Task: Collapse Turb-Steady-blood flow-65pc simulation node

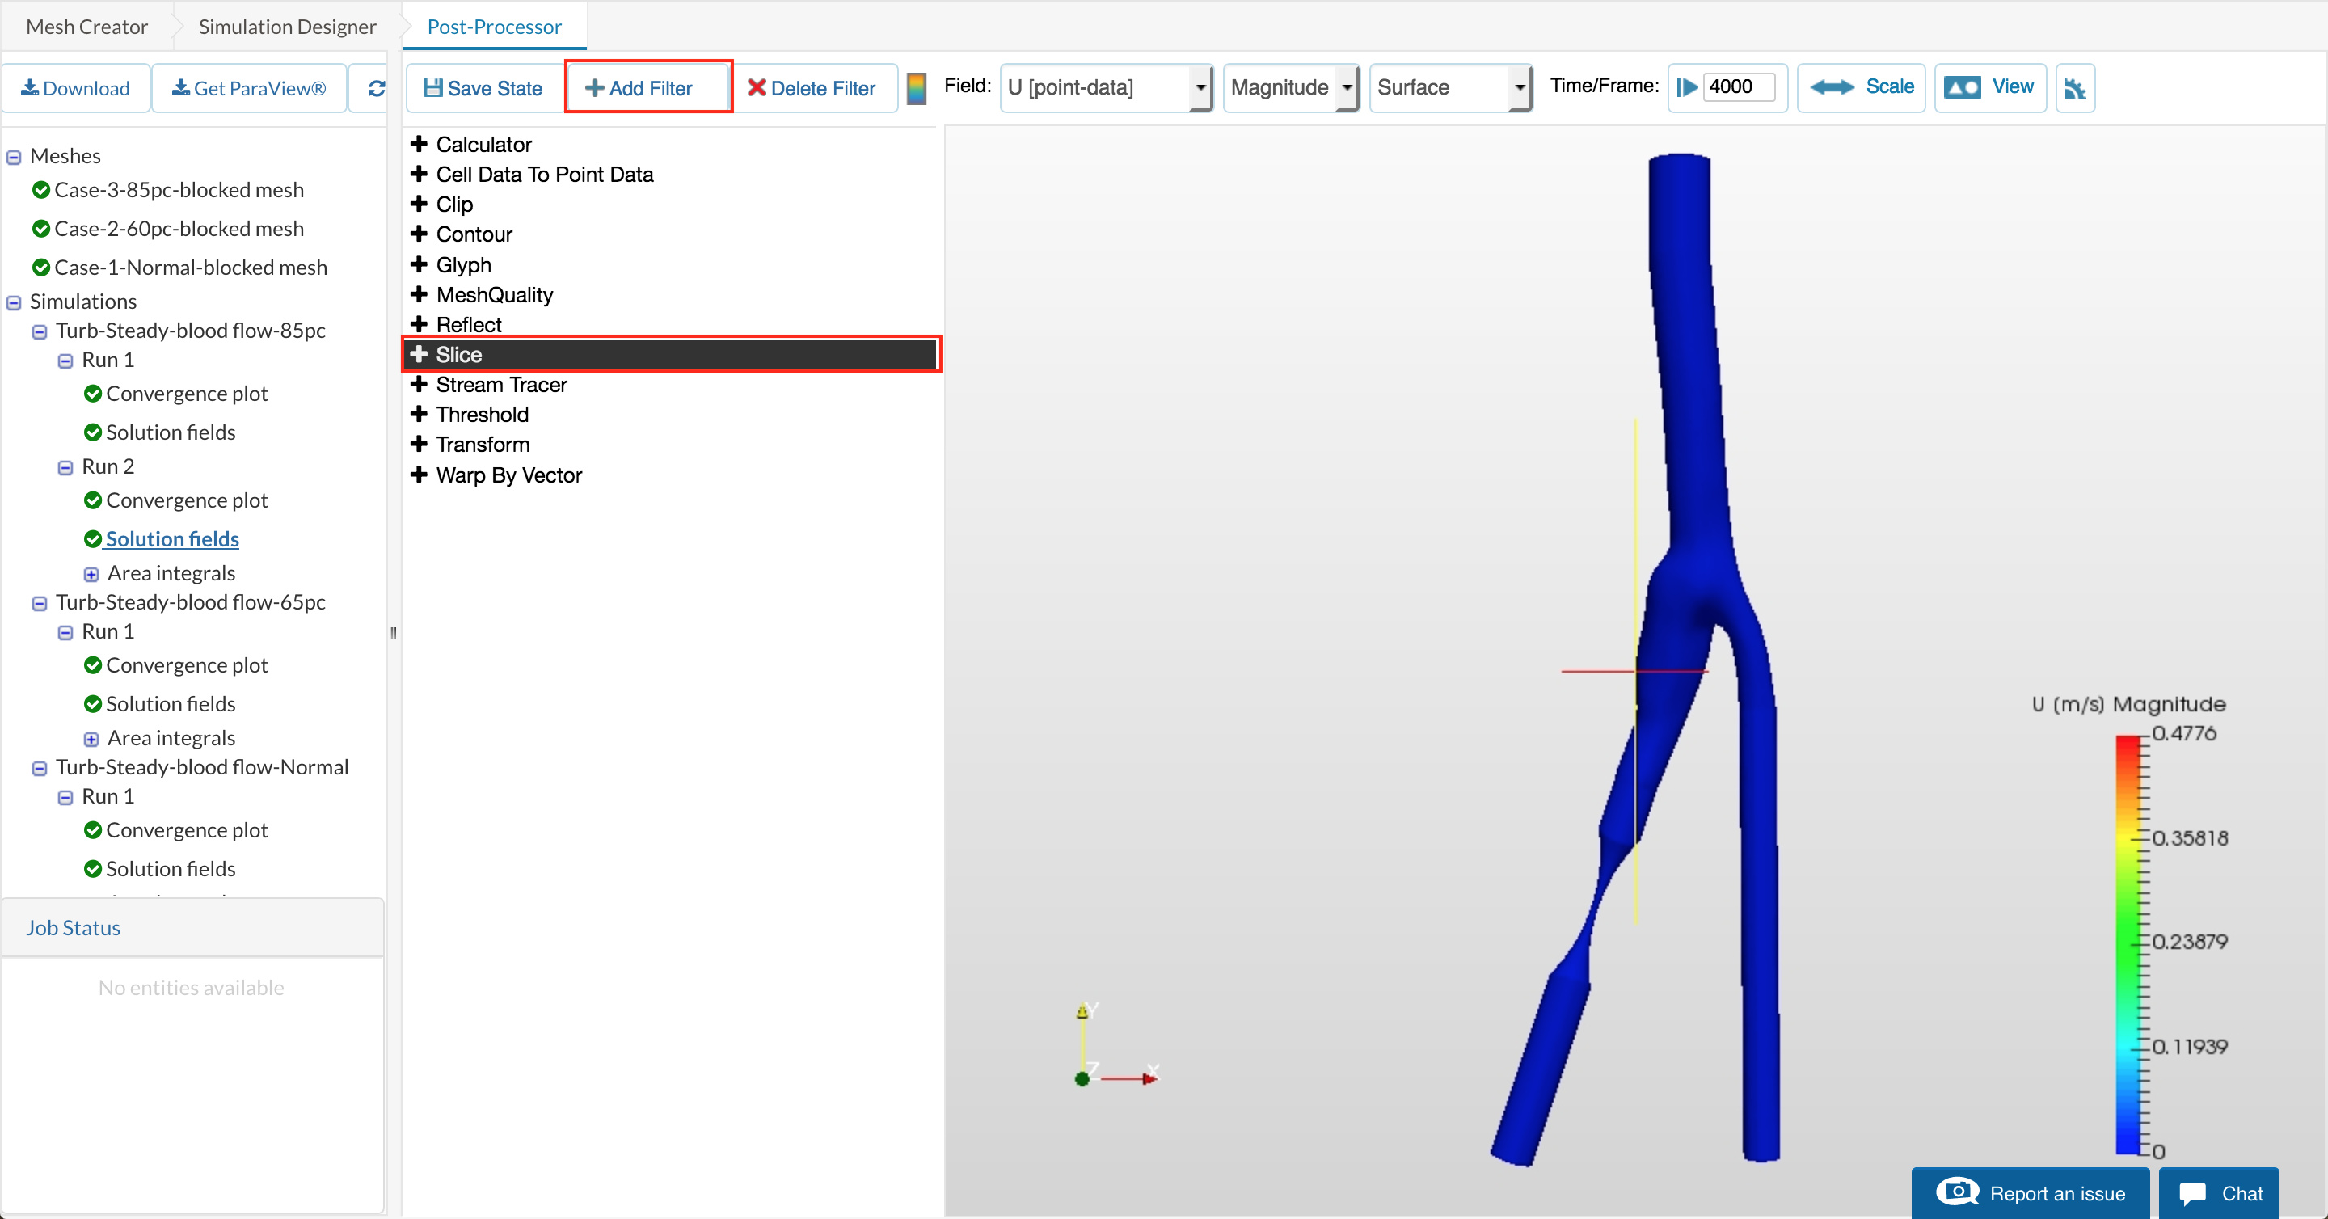Action: [x=39, y=604]
